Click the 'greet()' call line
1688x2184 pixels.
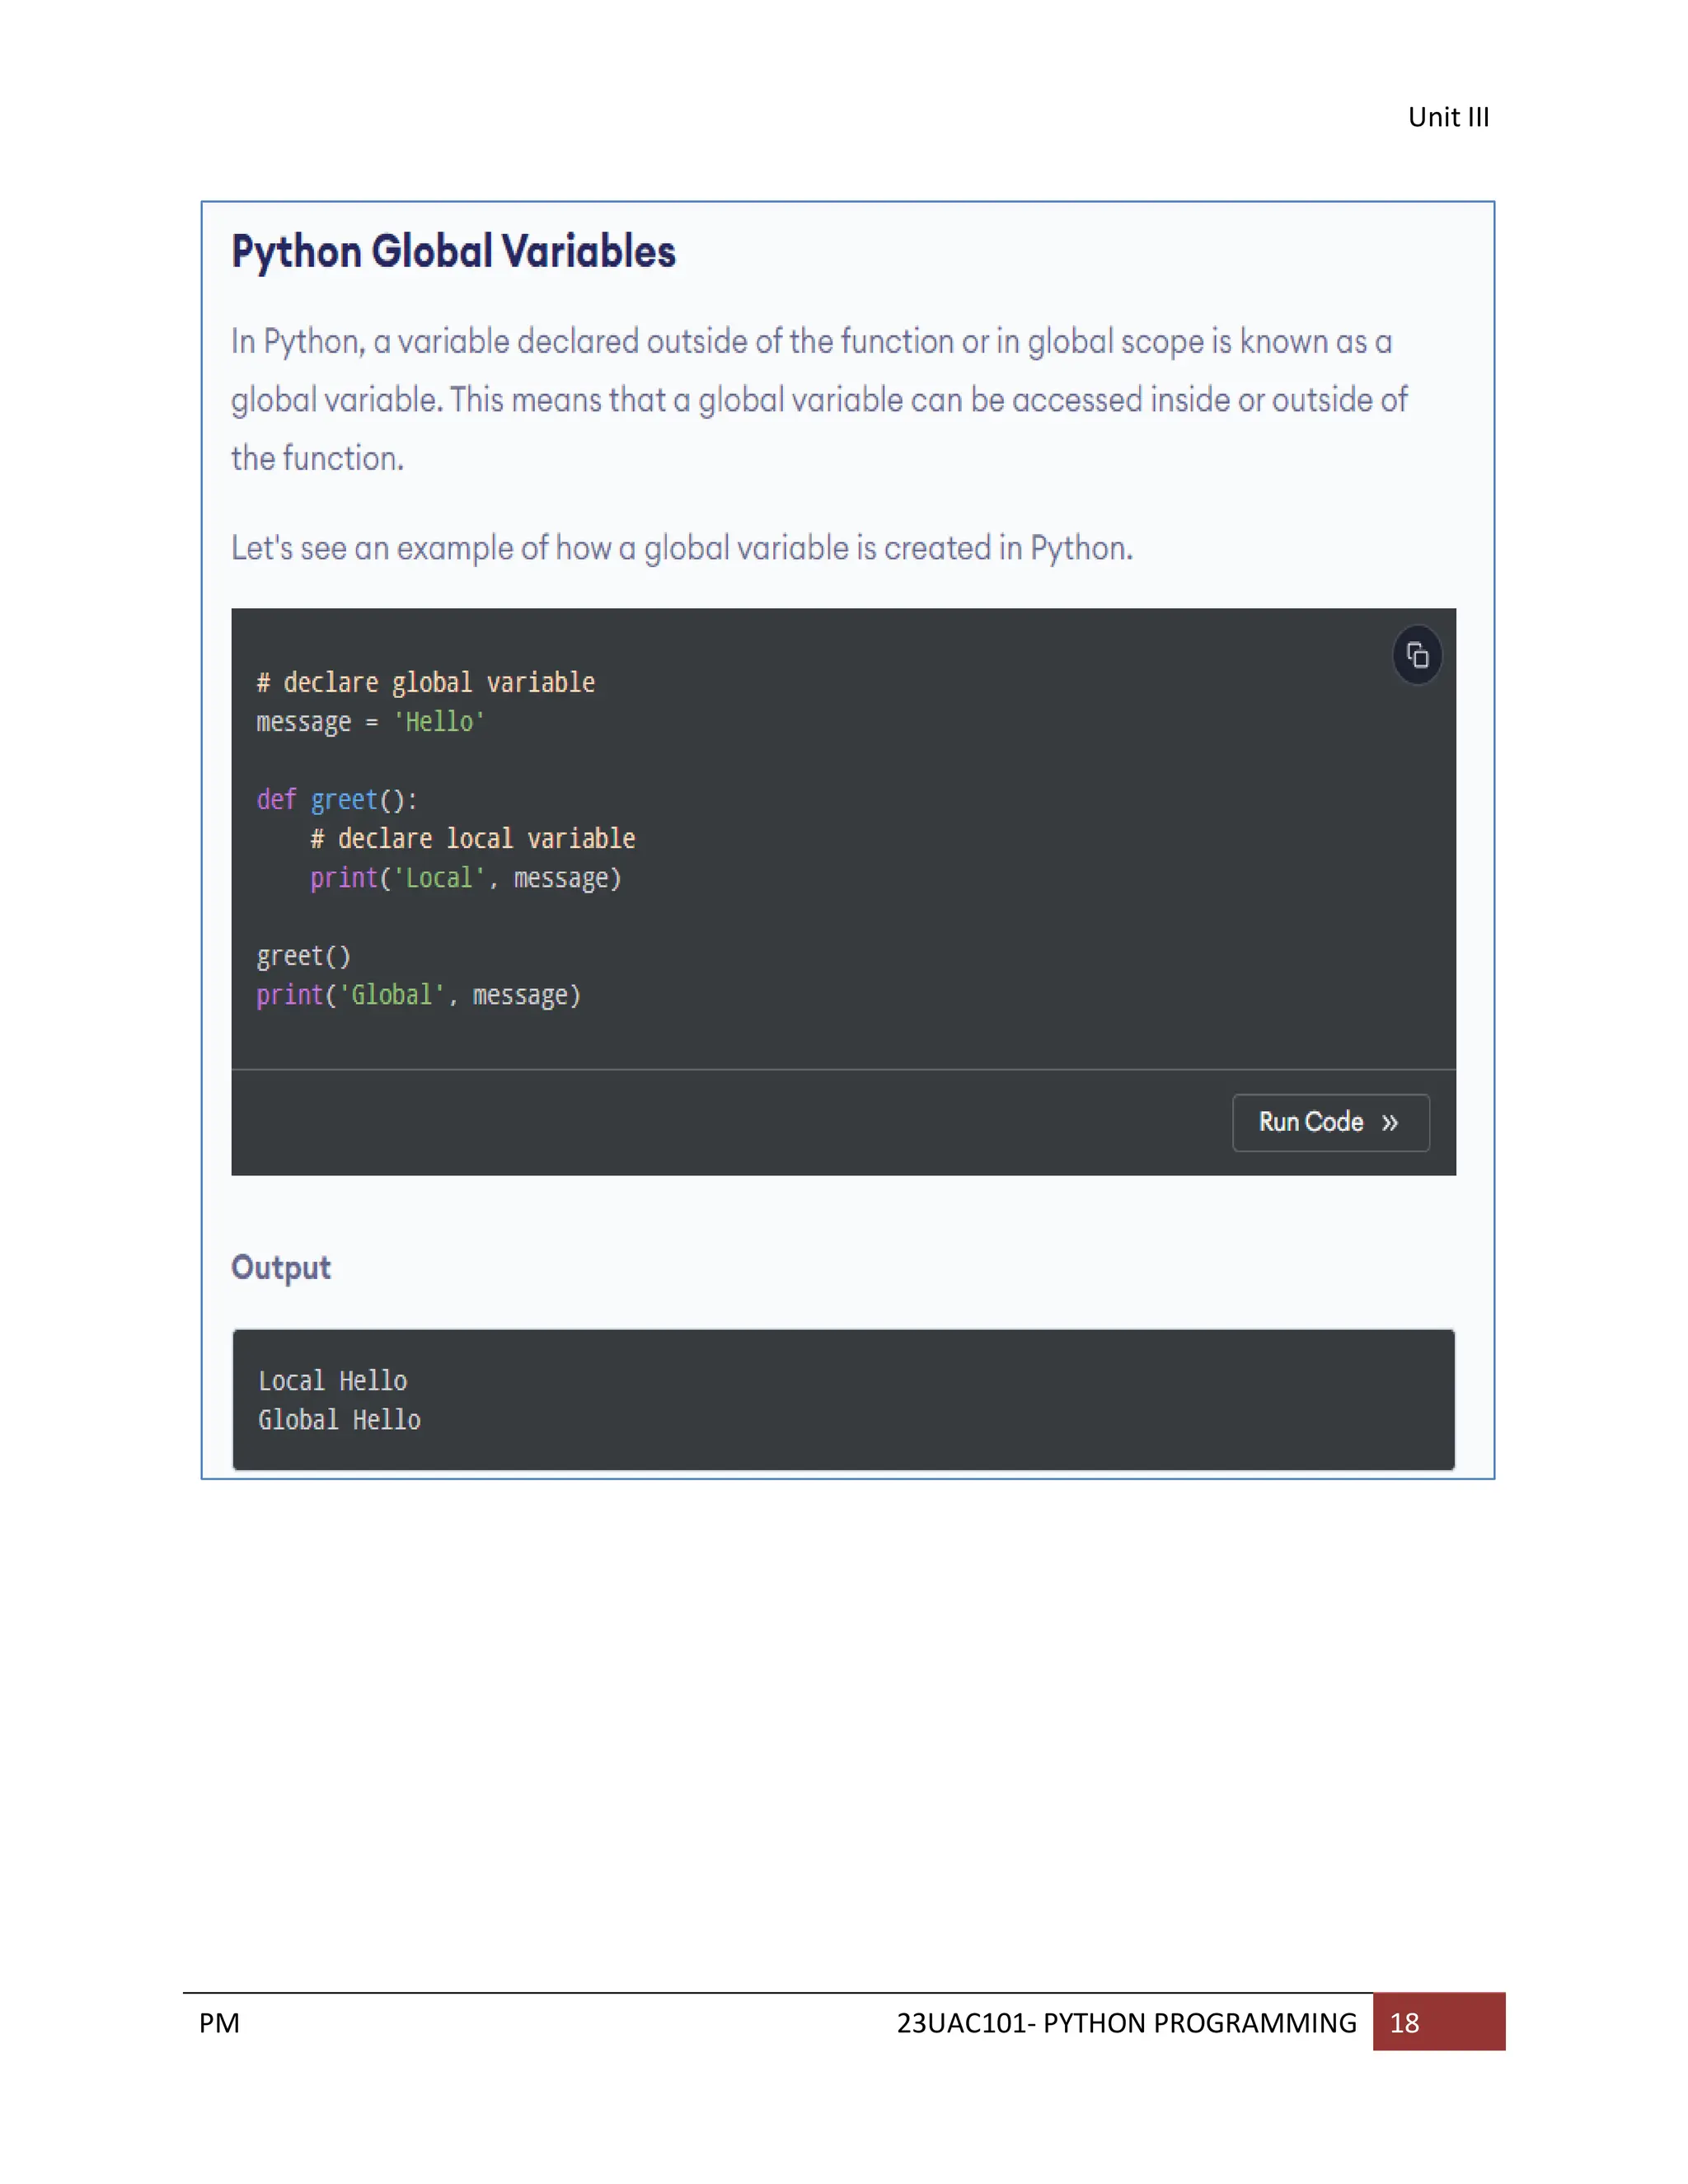tap(303, 956)
